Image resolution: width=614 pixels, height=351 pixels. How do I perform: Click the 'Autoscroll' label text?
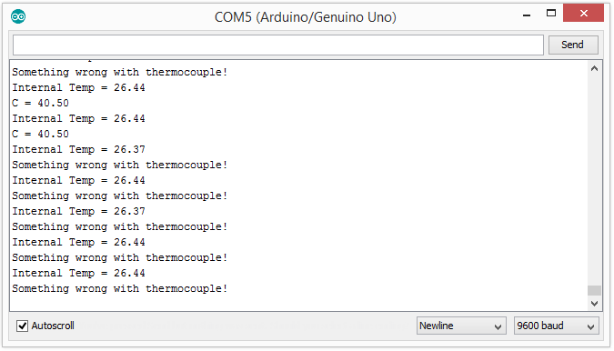(x=53, y=326)
